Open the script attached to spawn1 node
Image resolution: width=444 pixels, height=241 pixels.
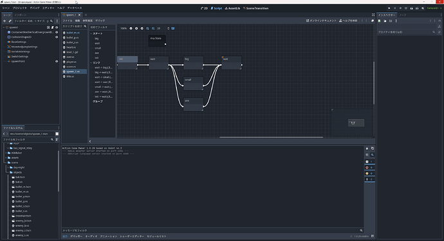52,28
